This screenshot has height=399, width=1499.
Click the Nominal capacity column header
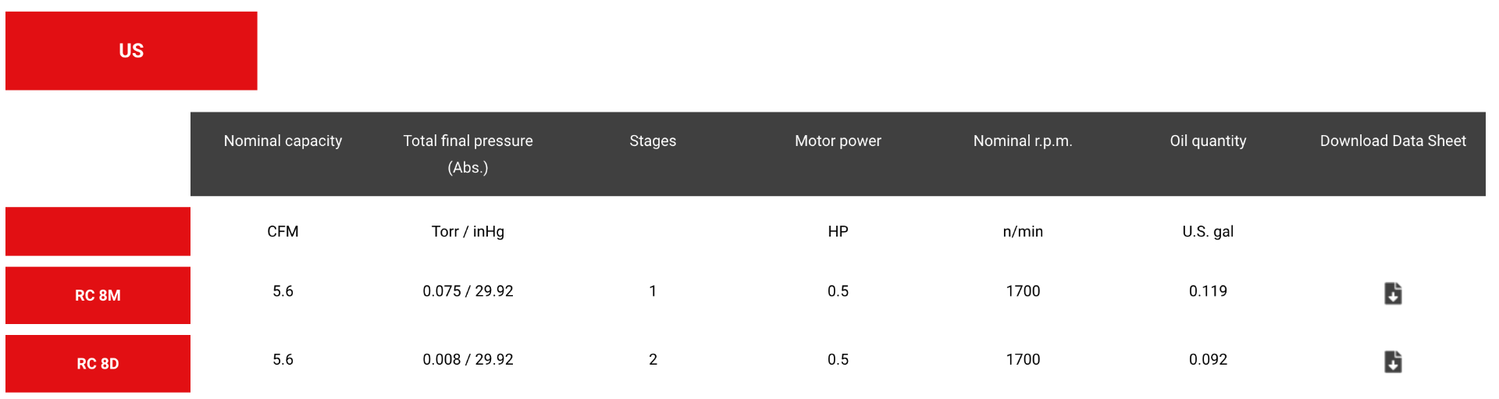pyautogui.click(x=283, y=141)
